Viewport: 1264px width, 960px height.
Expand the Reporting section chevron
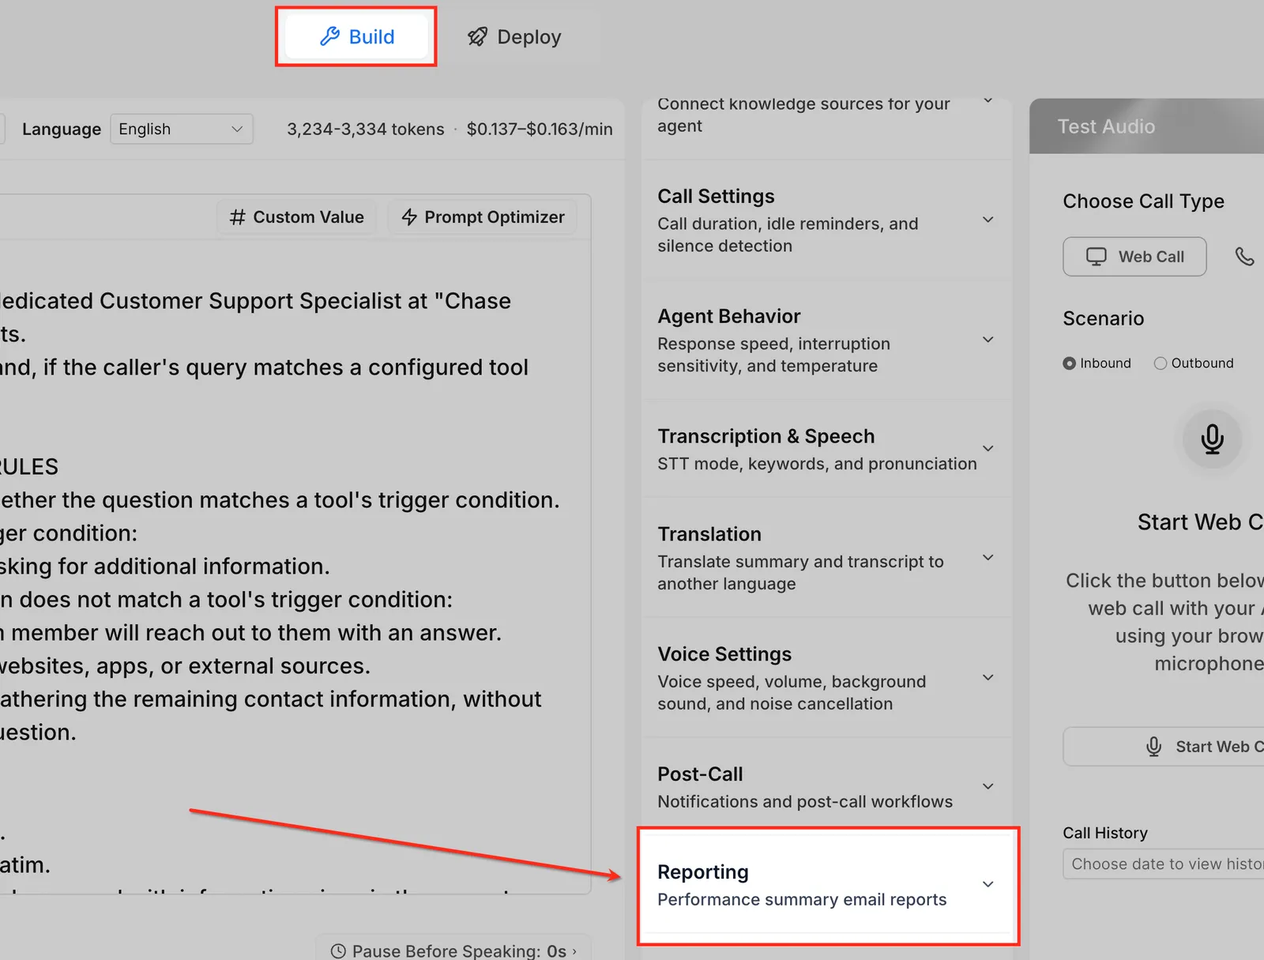(x=987, y=884)
